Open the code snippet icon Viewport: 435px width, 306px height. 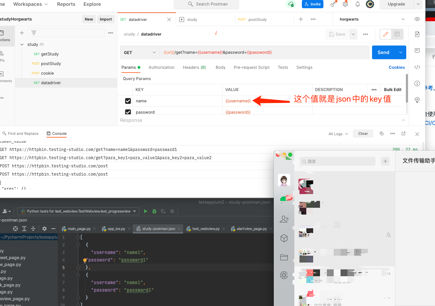pos(417,67)
